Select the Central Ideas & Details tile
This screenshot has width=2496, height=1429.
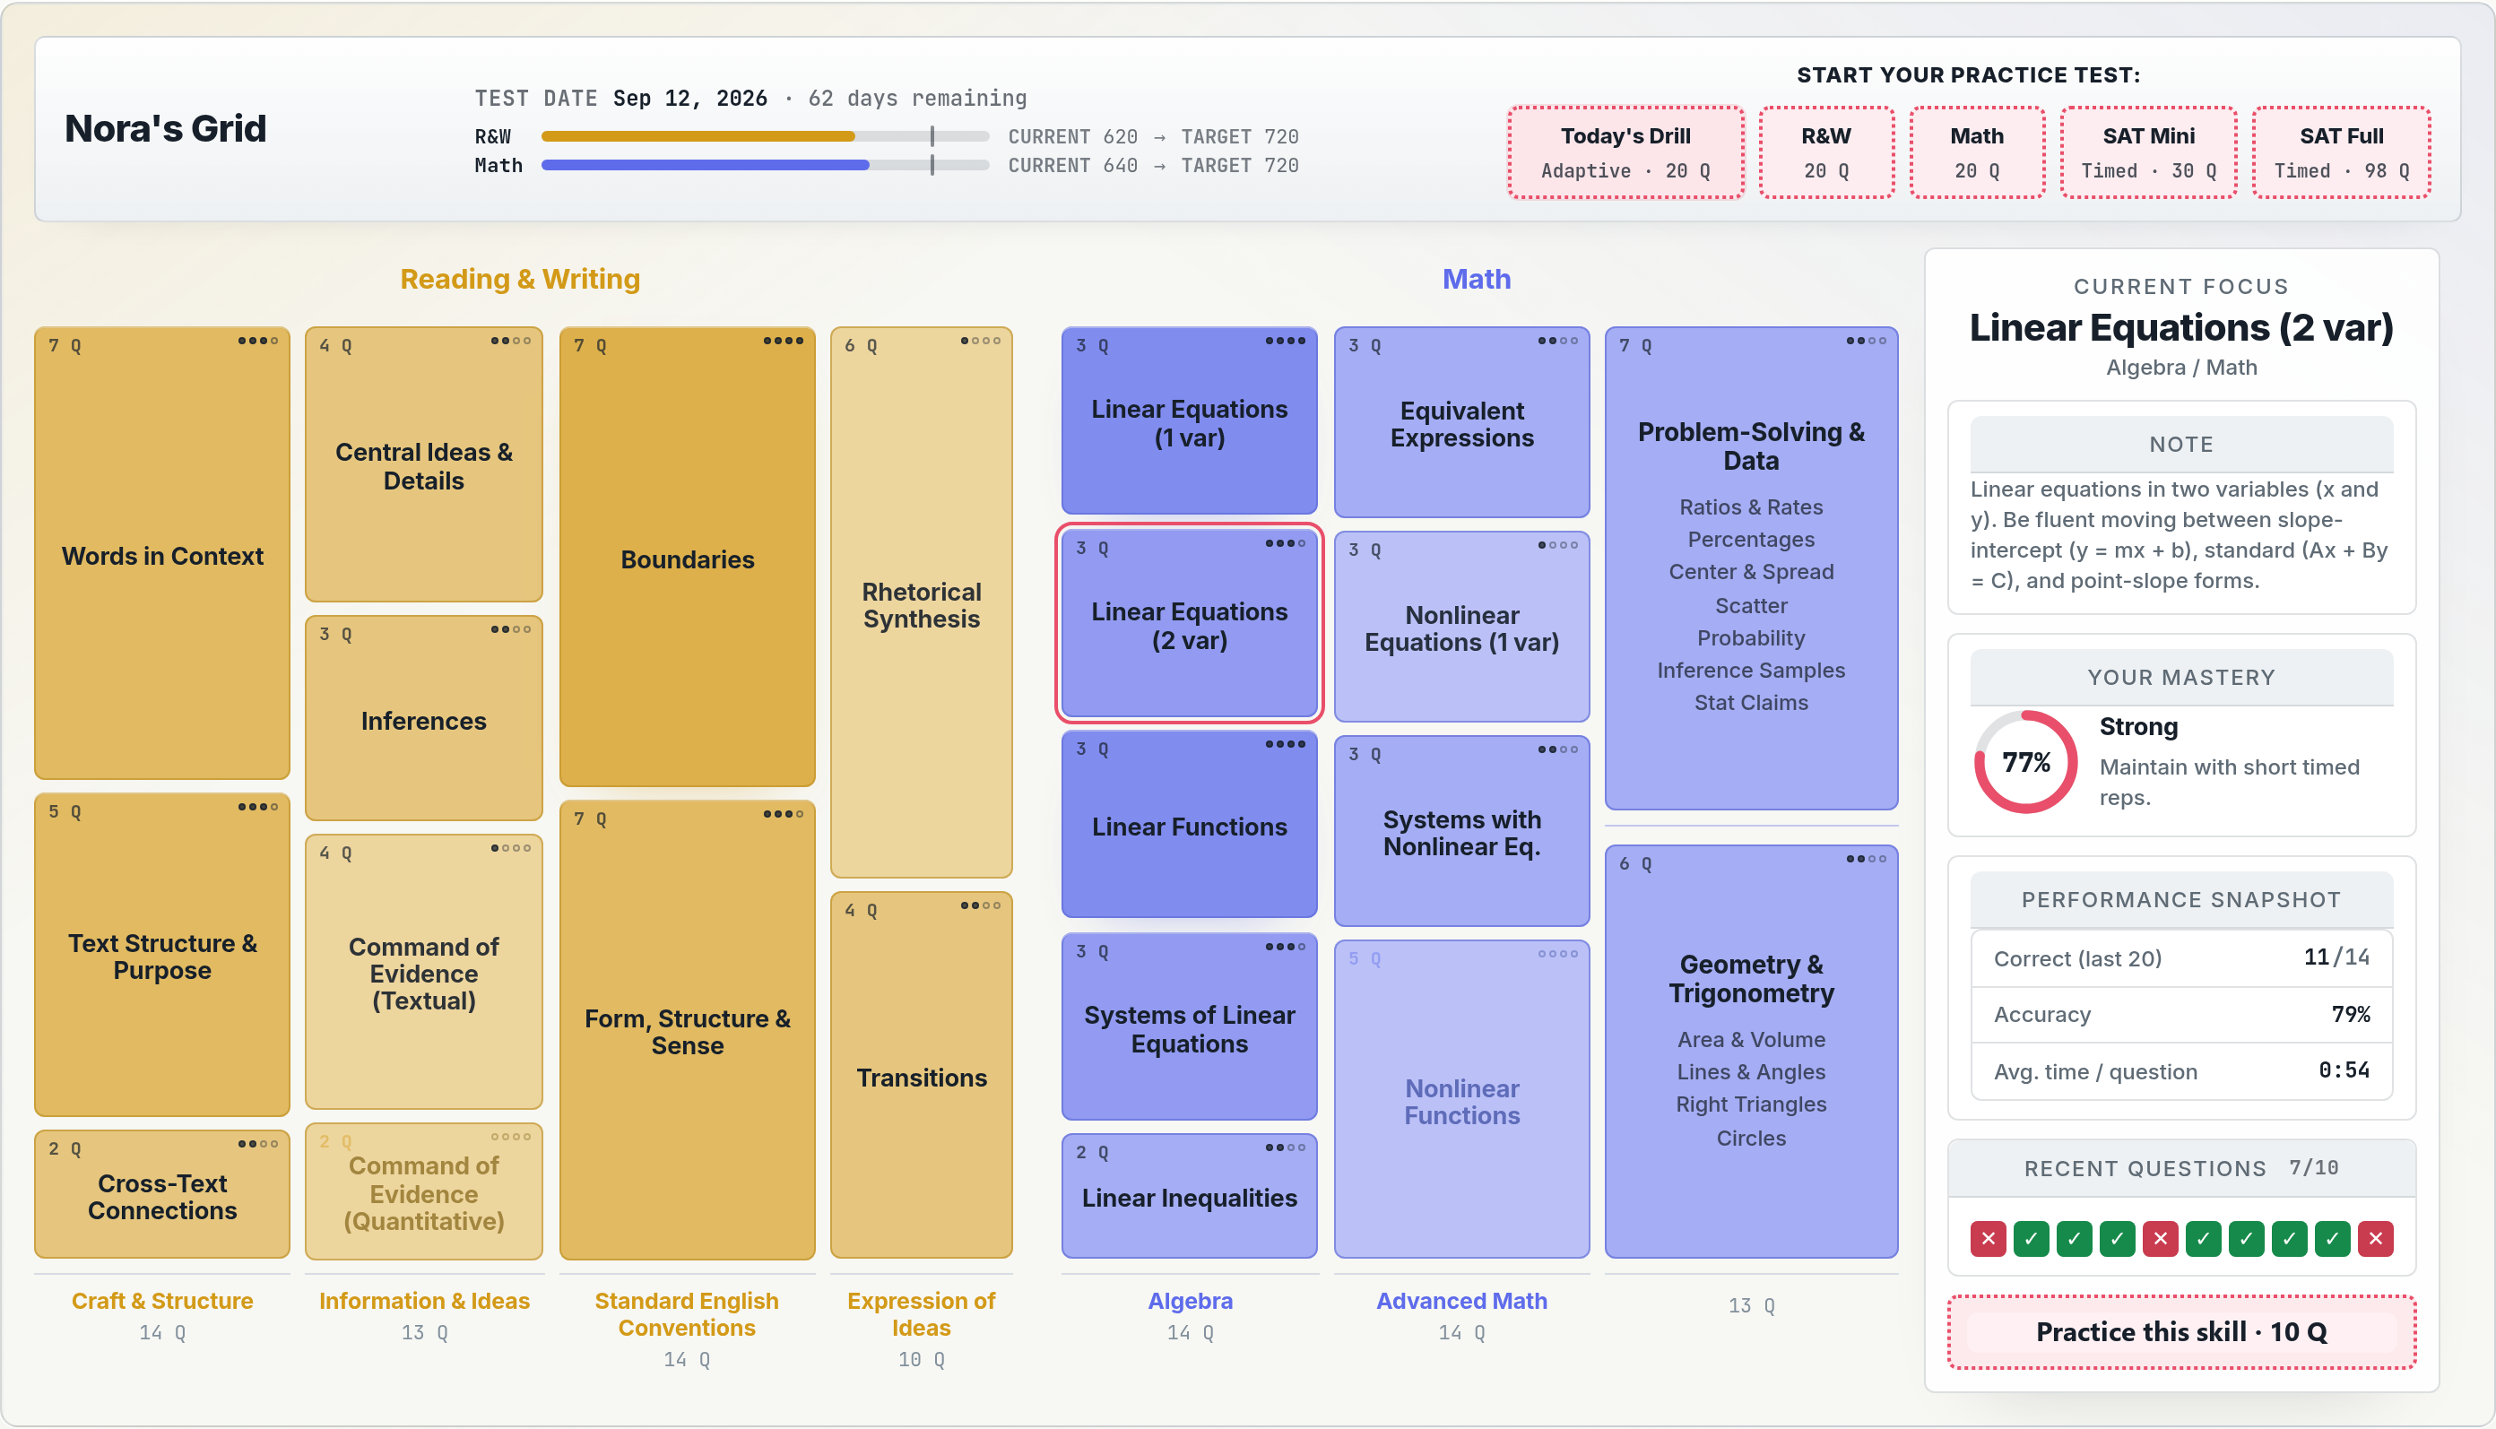coord(423,464)
